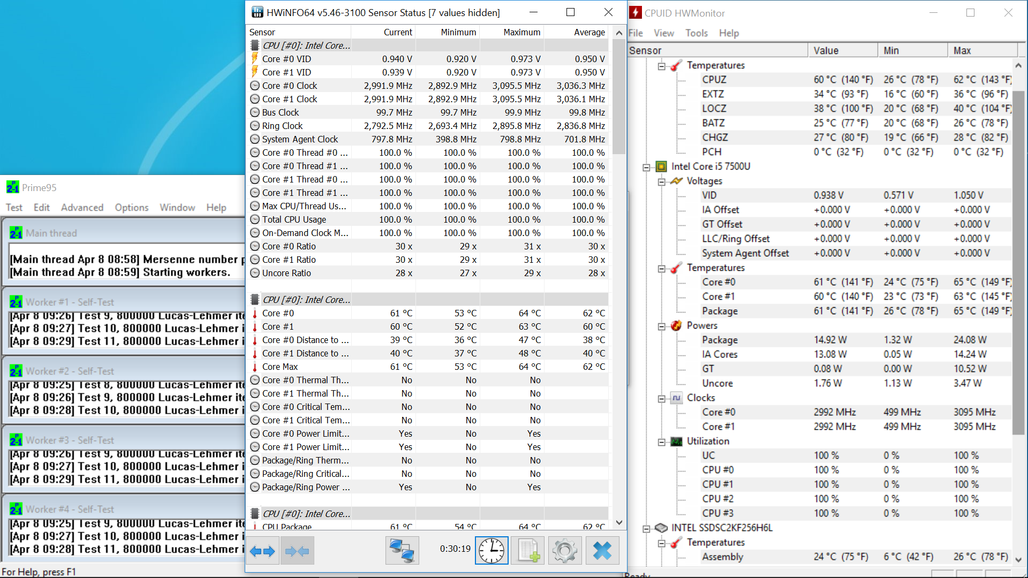Image resolution: width=1028 pixels, height=578 pixels.
Task: Open the Prime95 Advanced menu
Action: point(82,207)
